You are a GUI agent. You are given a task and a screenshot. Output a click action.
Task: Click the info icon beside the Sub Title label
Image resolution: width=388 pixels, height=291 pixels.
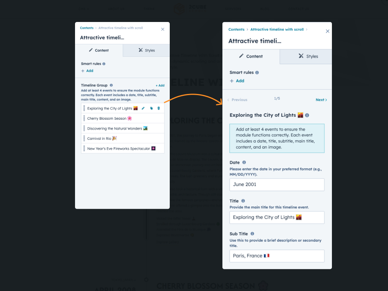tap(252, 234)
